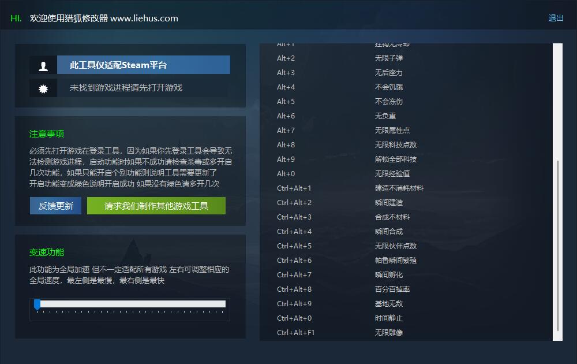Select the 解锁全部科技 cheat entry

pos(396,159)
